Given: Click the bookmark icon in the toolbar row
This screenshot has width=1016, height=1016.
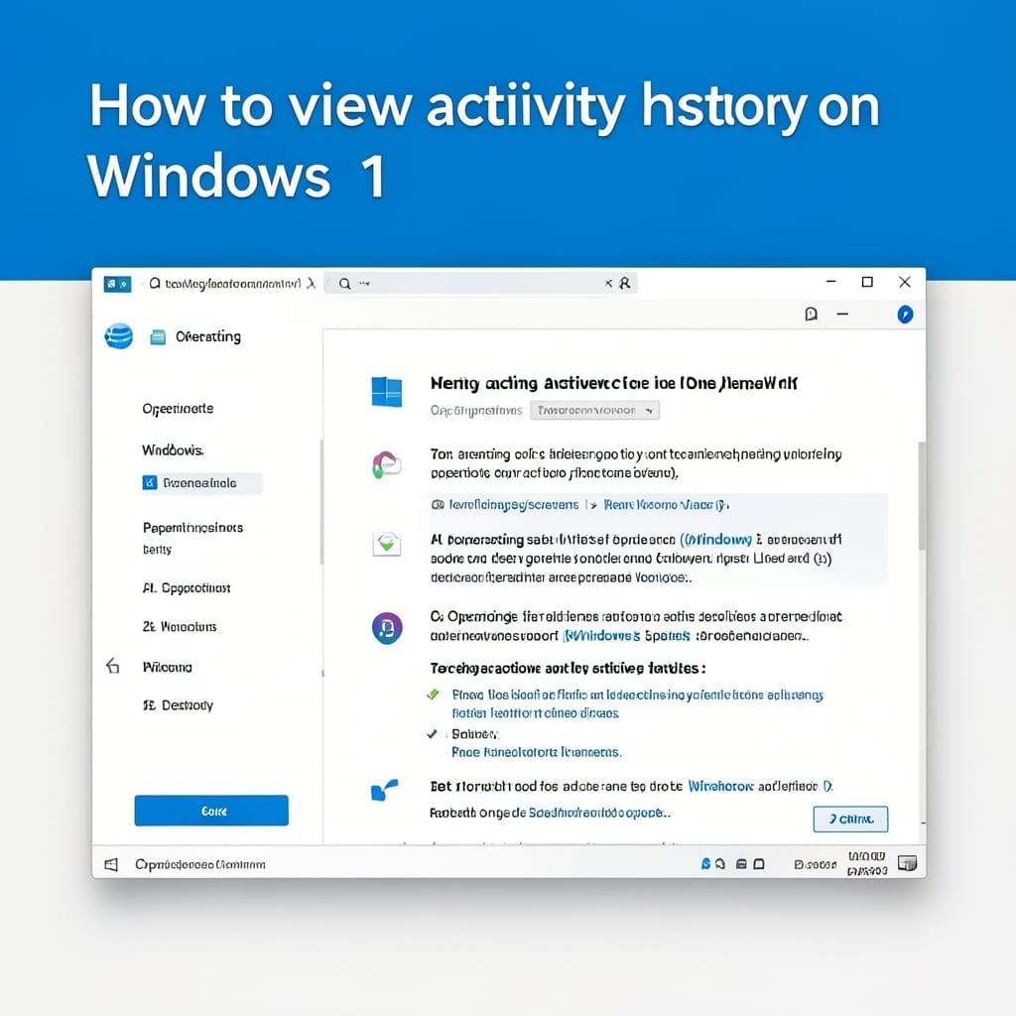Looking at the screenshot, I should (811, 315).
